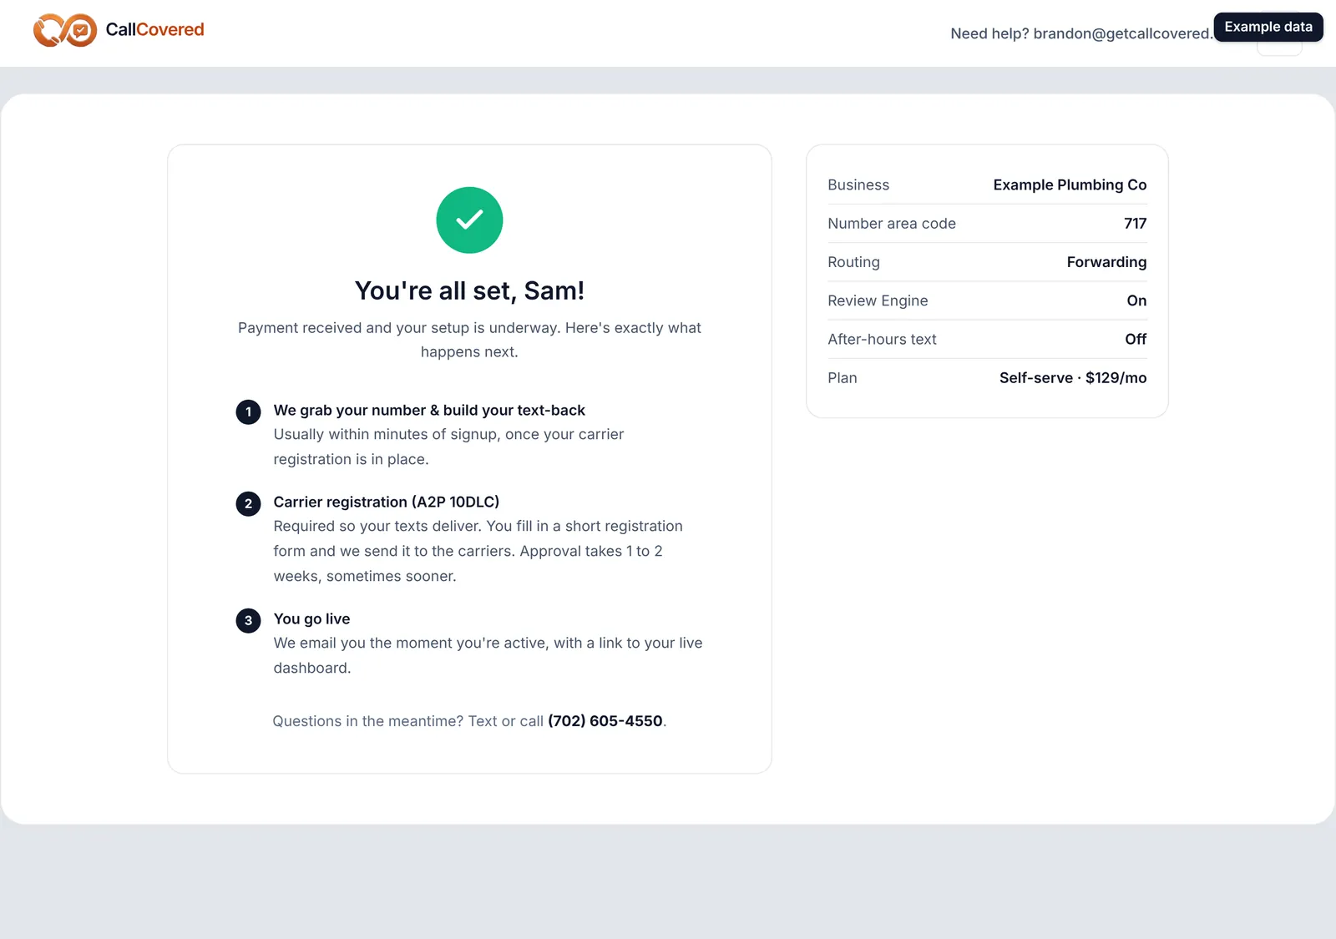Select "Carrier registration (A2P 10DLC)" title
Screen dimensions: 1336x939
click(387, 502)
